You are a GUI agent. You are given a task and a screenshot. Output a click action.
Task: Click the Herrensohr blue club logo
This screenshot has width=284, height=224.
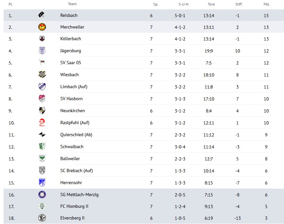[x=42, y=183]
